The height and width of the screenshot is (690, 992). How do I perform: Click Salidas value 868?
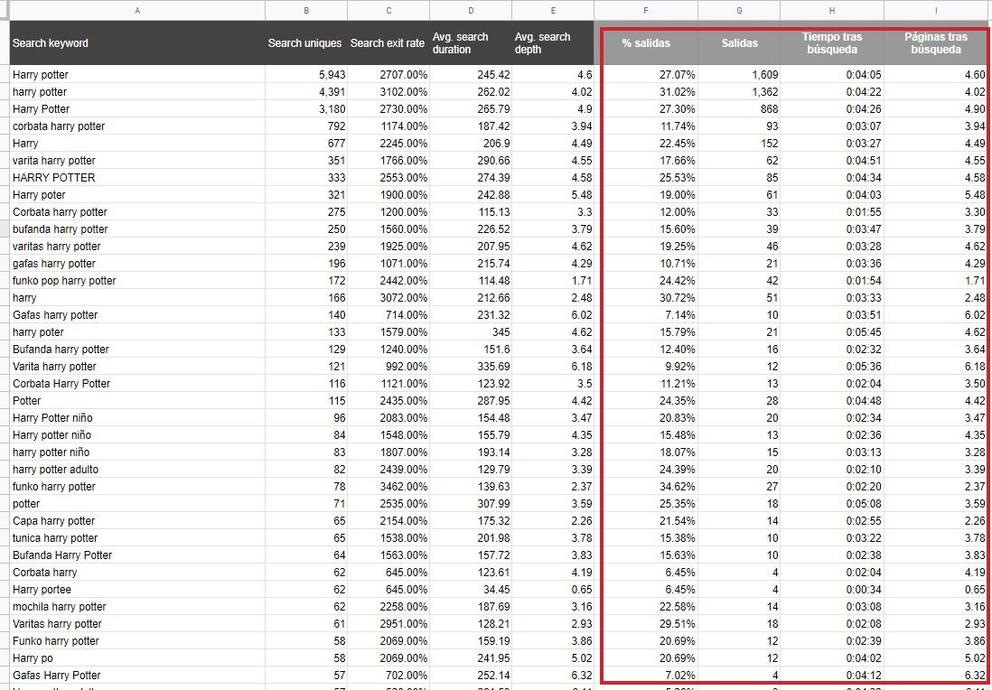739,108
